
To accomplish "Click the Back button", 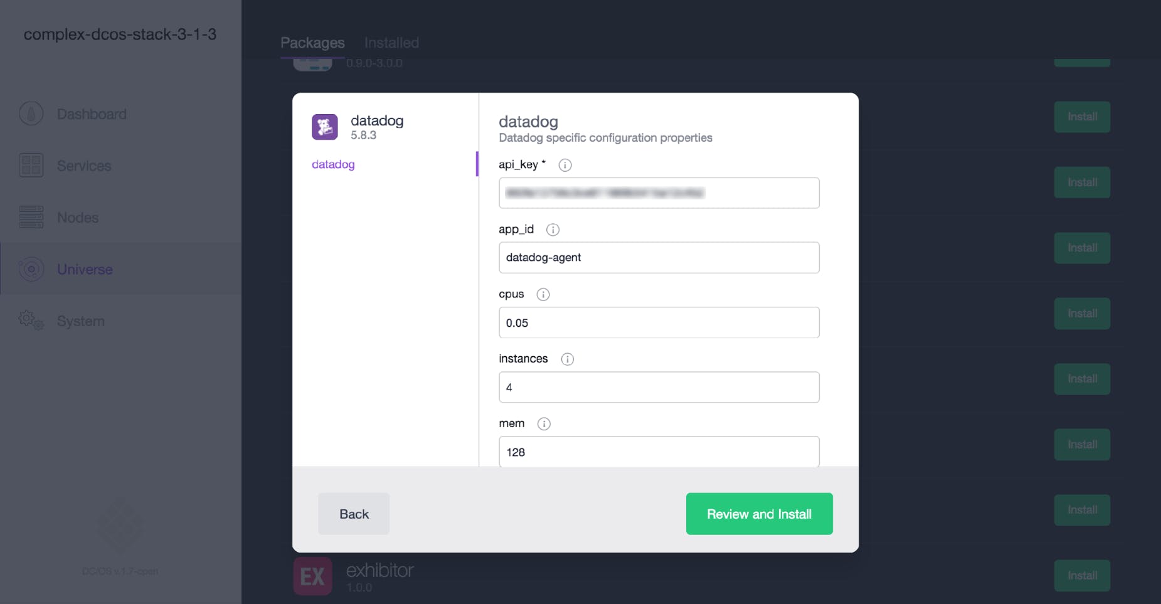I will [x=353, y=514].
